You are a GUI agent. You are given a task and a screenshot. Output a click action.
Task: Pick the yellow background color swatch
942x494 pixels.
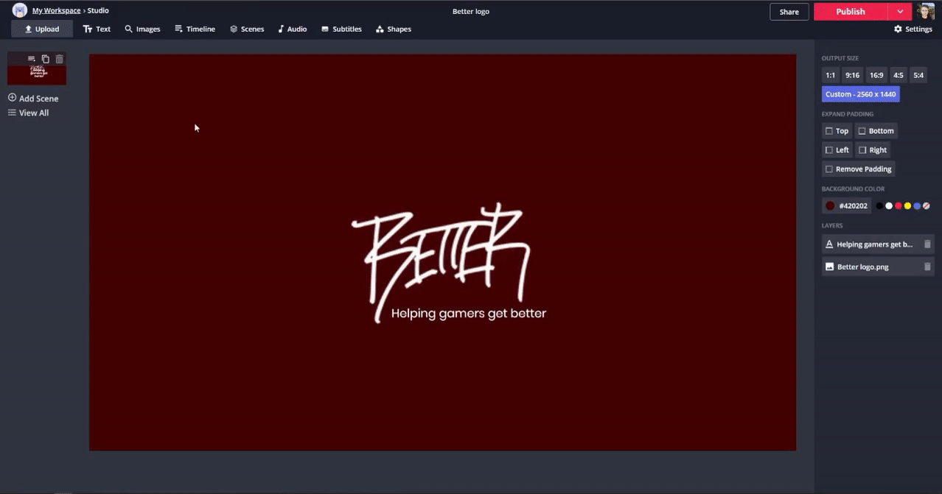[907, 206]
